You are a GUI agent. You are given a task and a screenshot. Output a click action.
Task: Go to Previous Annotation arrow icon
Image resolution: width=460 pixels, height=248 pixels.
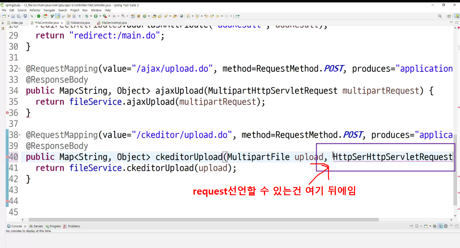click(x=197, y=16)
